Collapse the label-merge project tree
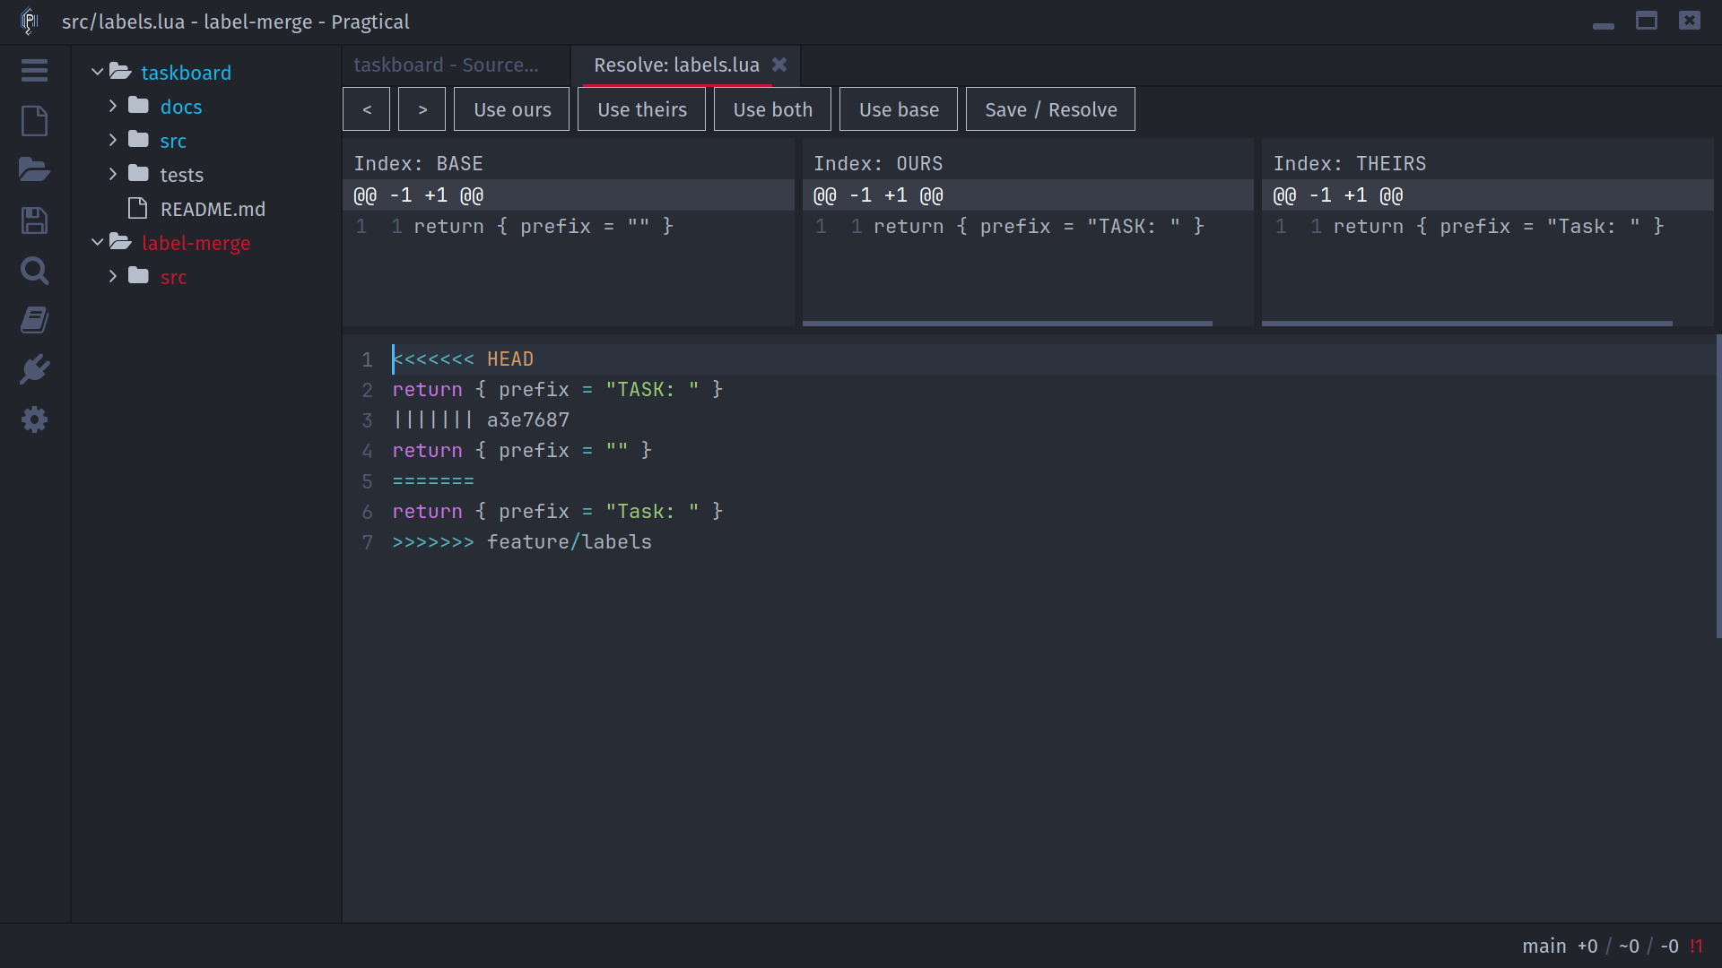This screenshot has width=1722, height=968. pyautogui.click(x=97, y=242)
